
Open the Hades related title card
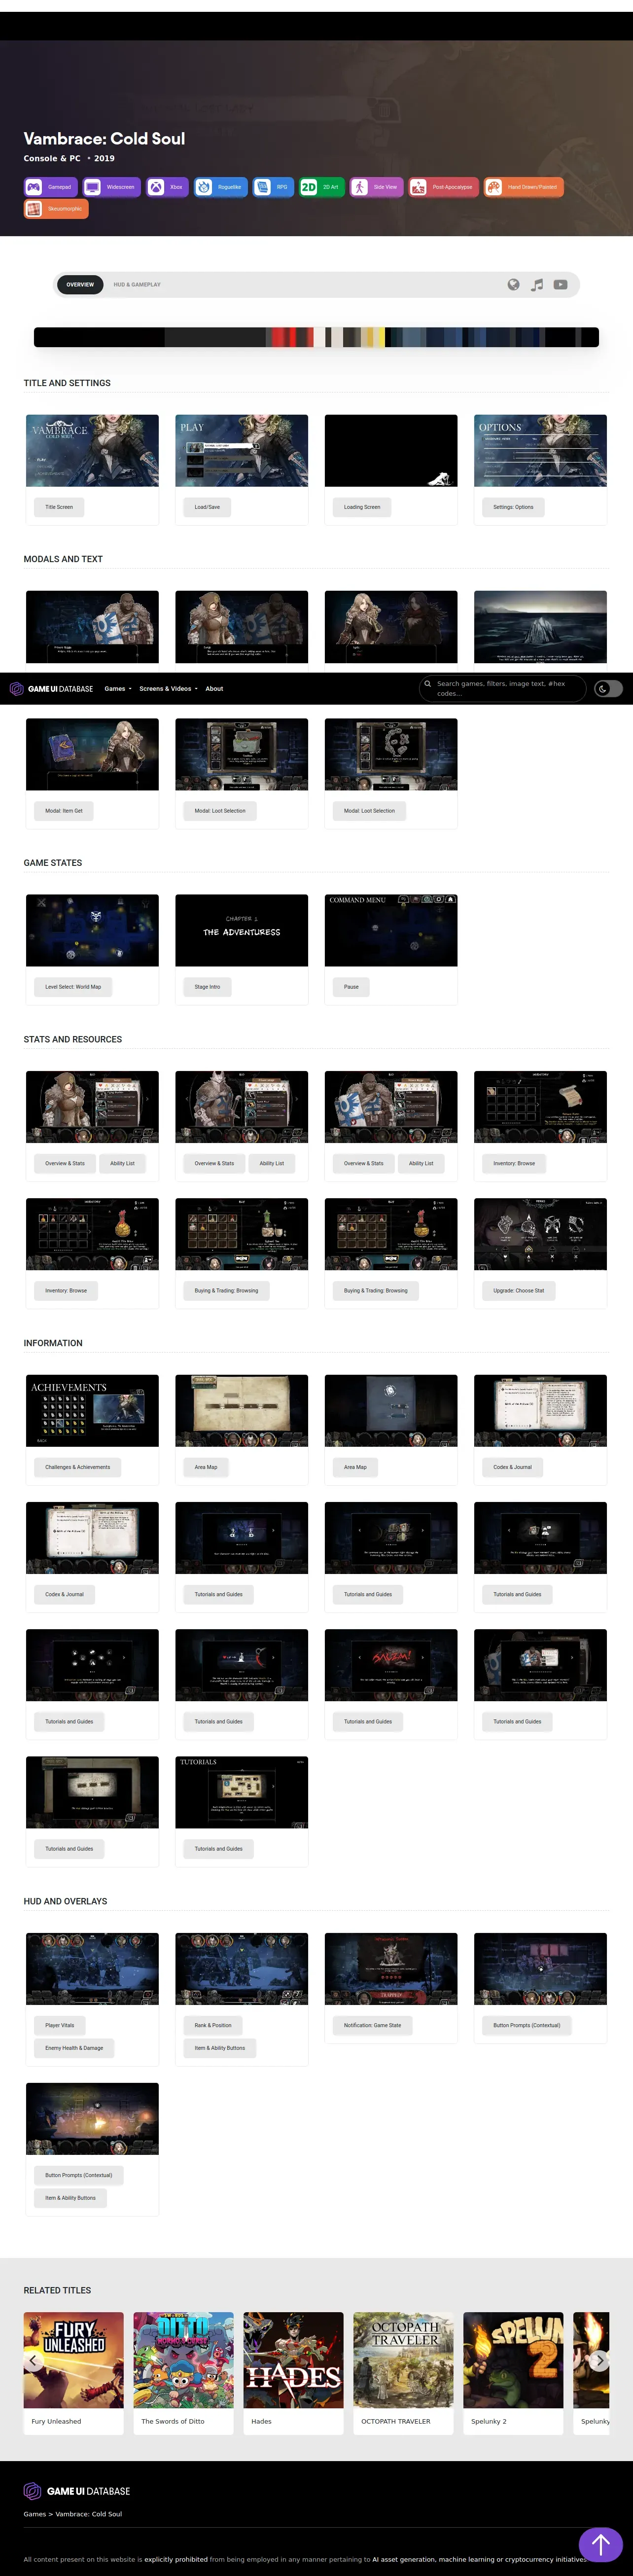(293, 2373)
